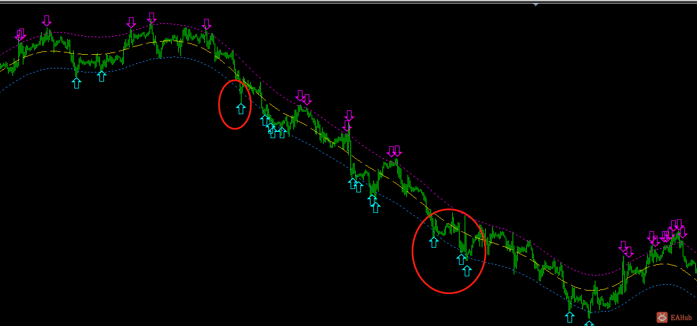Click the chart shift triangle marker at top
The image size is (697, 326).
click(535, 4)
